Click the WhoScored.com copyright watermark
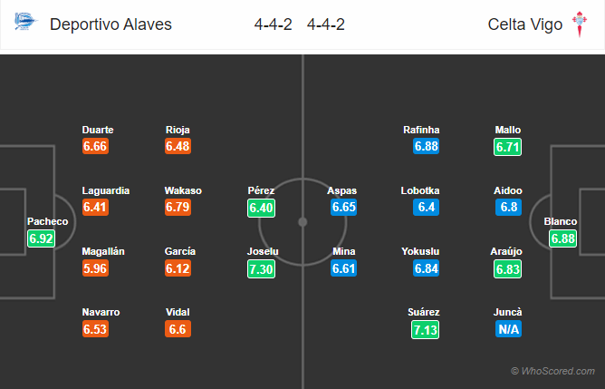The height and width of the screenshot is (389, 605). (x=552, y=371)
